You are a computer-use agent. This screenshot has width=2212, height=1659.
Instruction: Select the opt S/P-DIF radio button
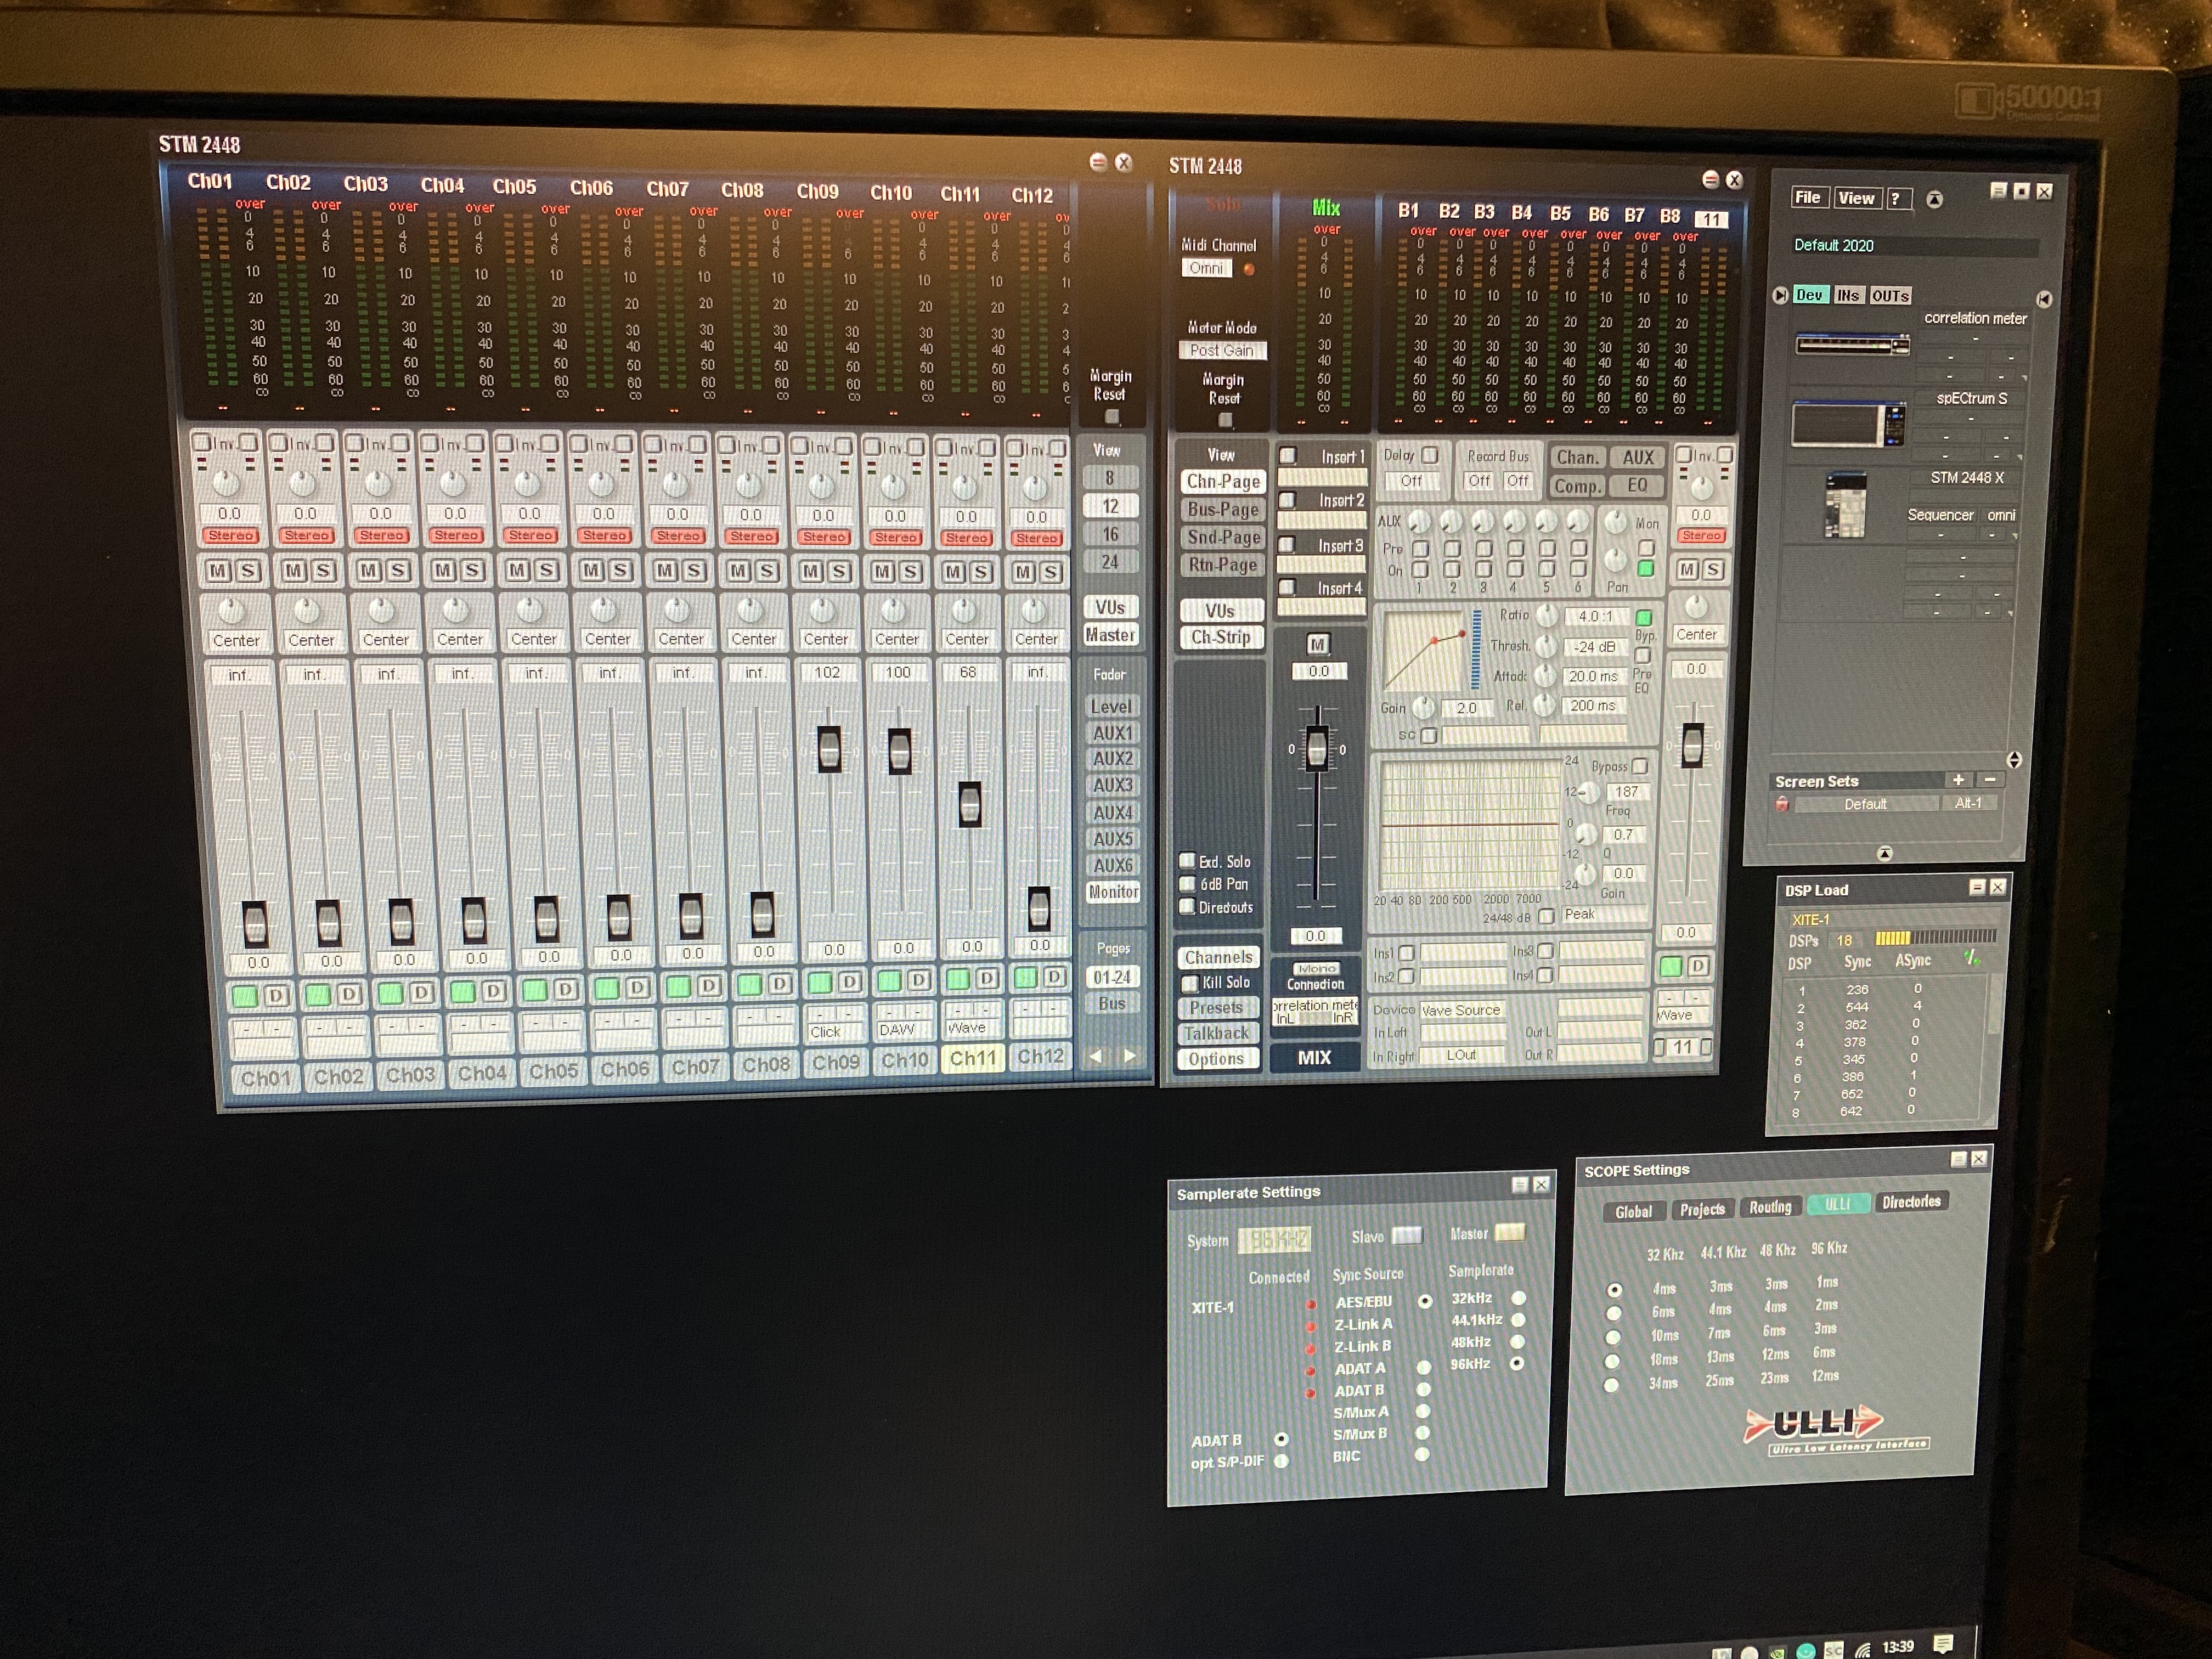(1281, 1461)
